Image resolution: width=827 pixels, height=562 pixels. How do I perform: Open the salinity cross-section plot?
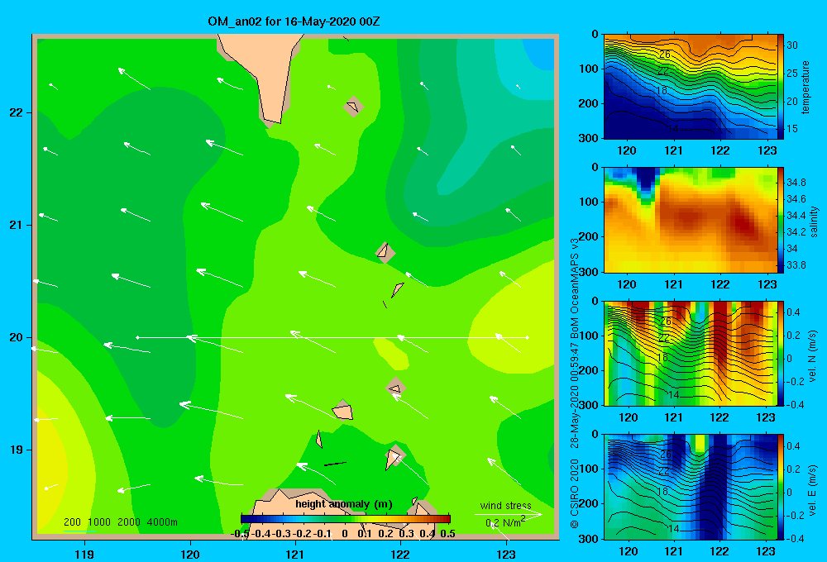[x=691, y=221]
